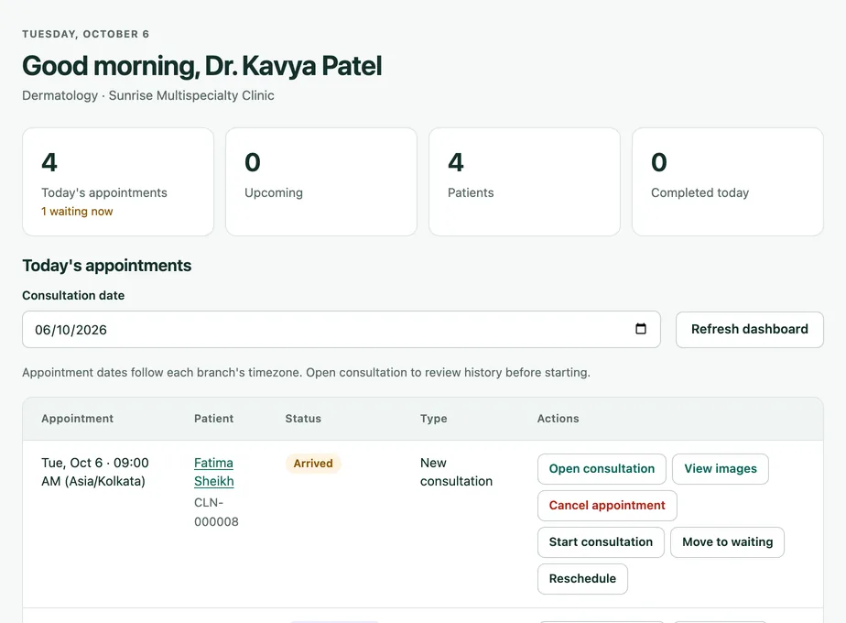Click Open consultation for Fatima Sheikh
The width and height of the screenshot is (846, 623).
tap(602, 468)
